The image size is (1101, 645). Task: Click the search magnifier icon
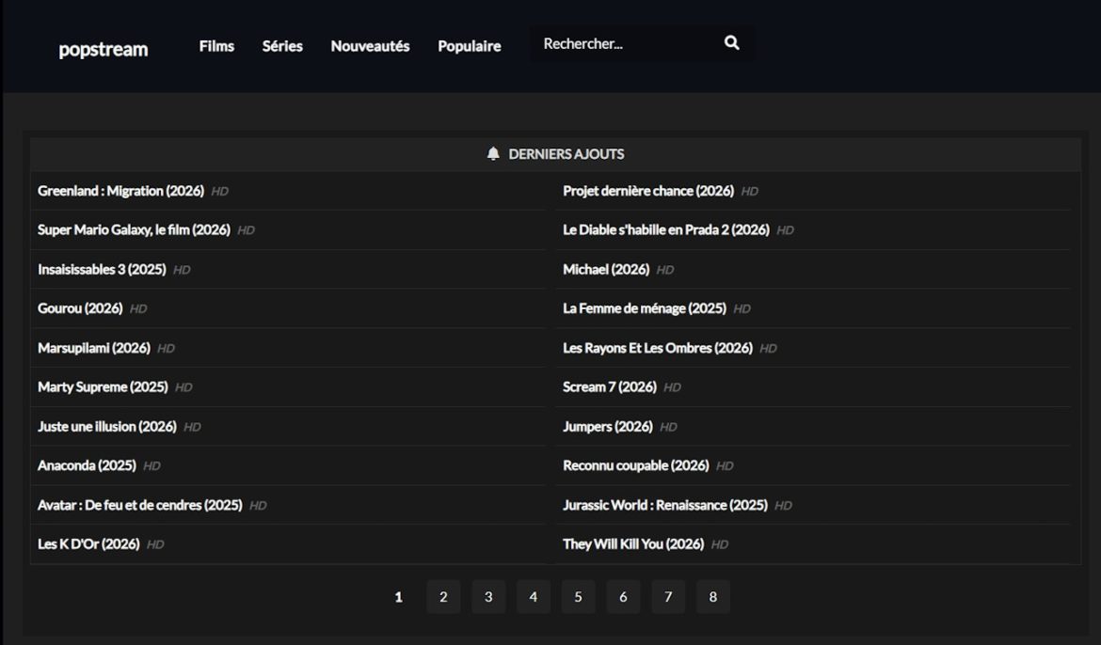(x=732, y=43)
